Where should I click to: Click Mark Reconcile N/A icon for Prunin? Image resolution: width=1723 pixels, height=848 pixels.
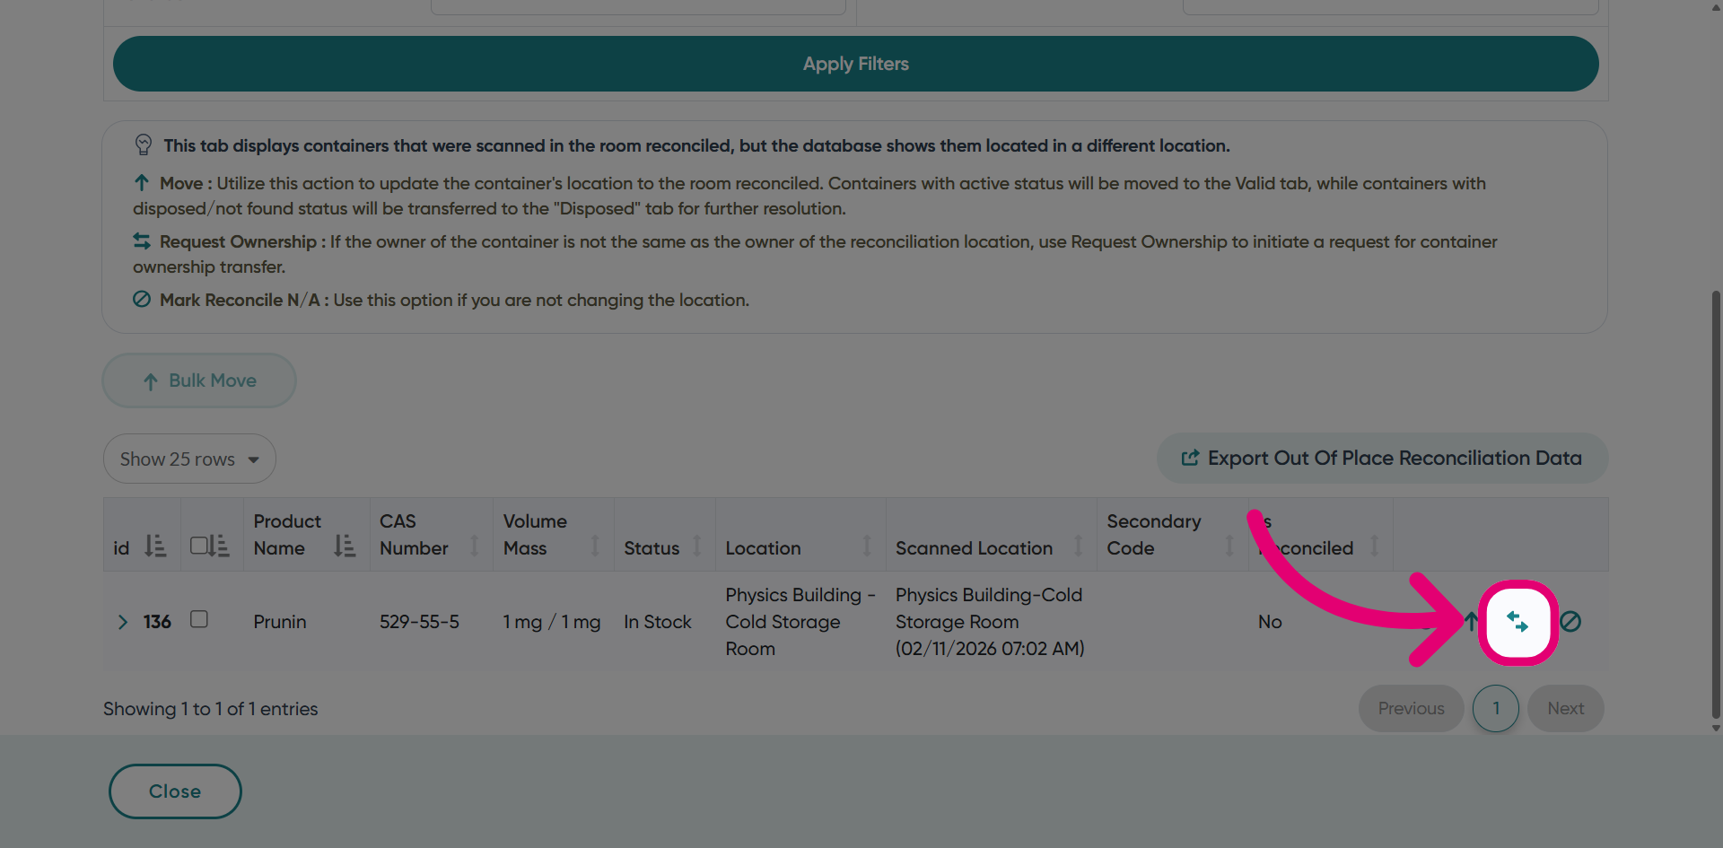tap(1570, 621)
